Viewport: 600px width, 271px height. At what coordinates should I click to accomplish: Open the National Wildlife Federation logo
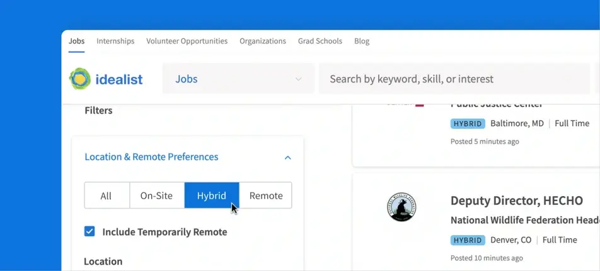401,207
